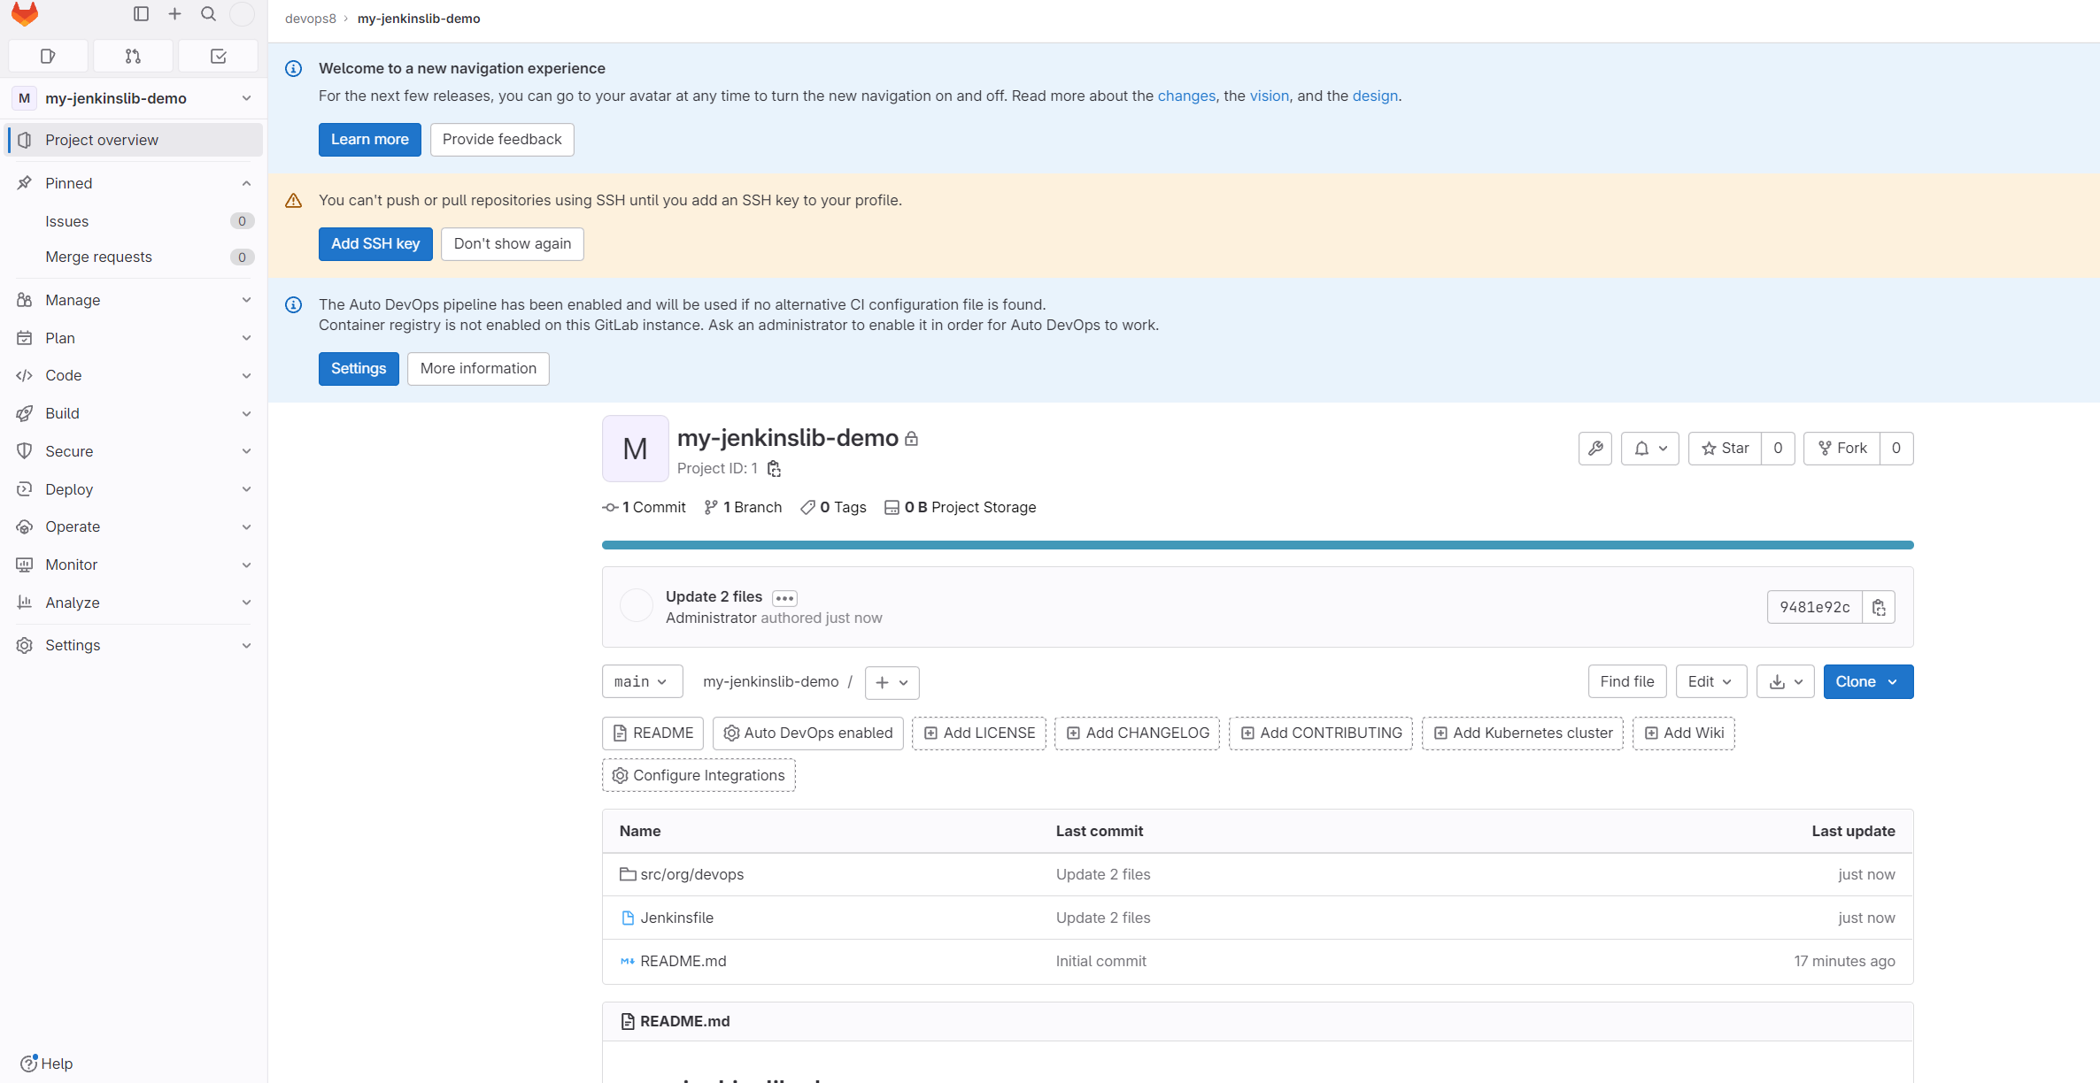Viewport: 2100px width, 1083px height.
Task: Expand the Deploy menu
Action: pyautogui.click(x=135, y=489)
